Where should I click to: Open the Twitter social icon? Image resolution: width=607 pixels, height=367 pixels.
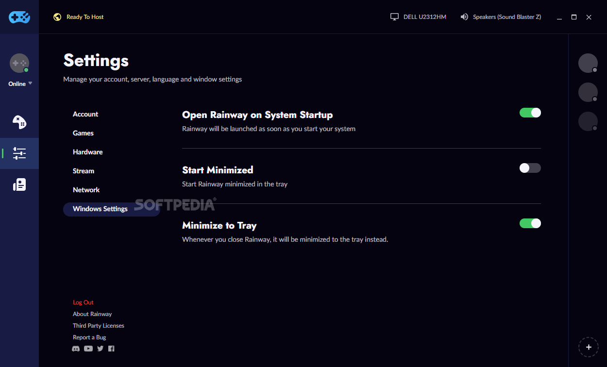tap(101, 349)
